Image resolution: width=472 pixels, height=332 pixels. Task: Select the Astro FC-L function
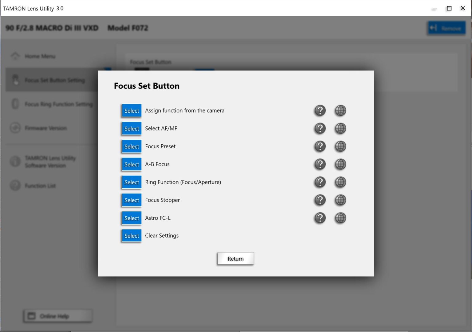click(132, 218)
